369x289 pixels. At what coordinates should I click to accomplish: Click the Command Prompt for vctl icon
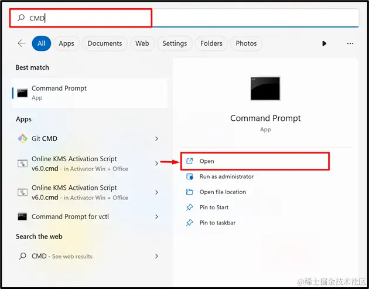point(22,216)
